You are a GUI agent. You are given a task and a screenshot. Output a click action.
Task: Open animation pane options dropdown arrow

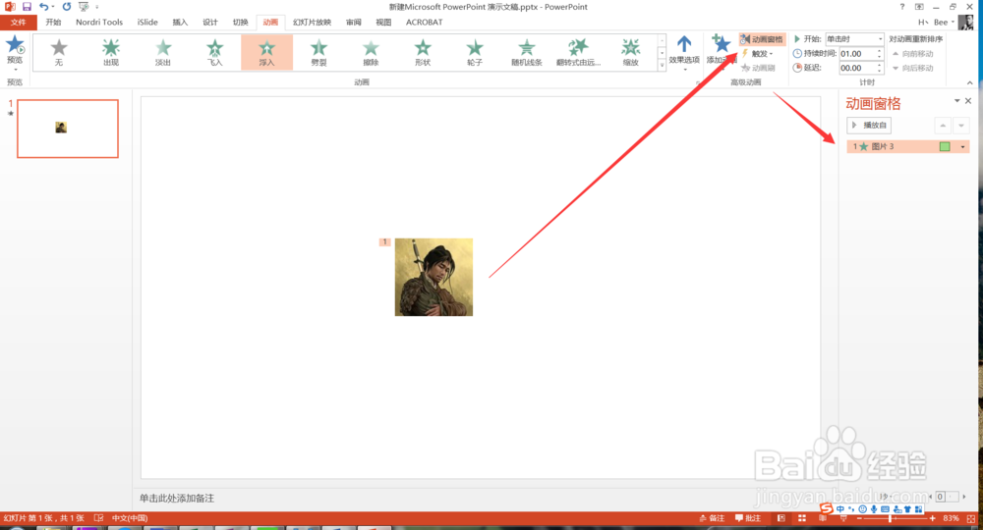(x=956, y=101)
